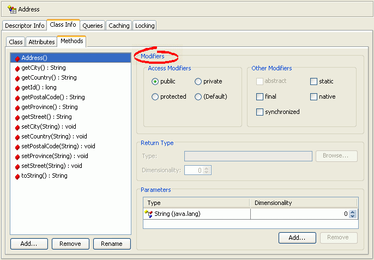Select setCity(String) : void method
374x260 pixels.
click(x=71, y=126)
